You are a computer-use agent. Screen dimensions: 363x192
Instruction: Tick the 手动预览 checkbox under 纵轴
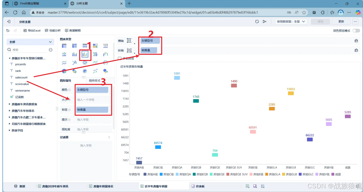tap(120, 58)
